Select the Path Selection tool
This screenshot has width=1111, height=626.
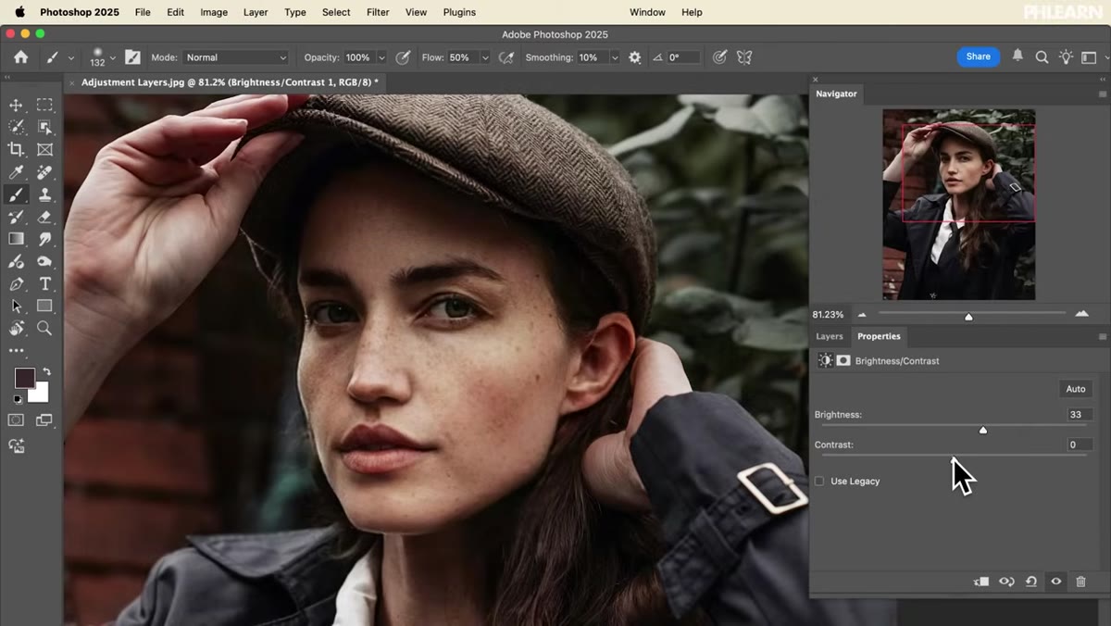(x=16, y=307)
